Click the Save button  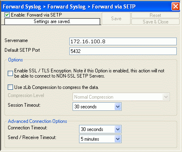[116, 19]
